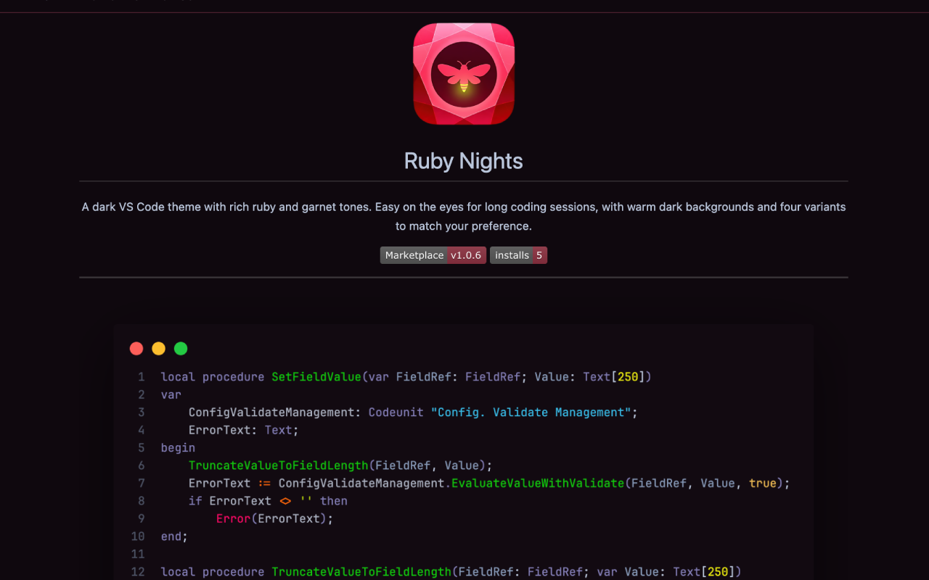Image resolution: width=929 pixels, height=580 pixels.
Task: Click the yellow dot in the code window header
Action: click(158, 348)
